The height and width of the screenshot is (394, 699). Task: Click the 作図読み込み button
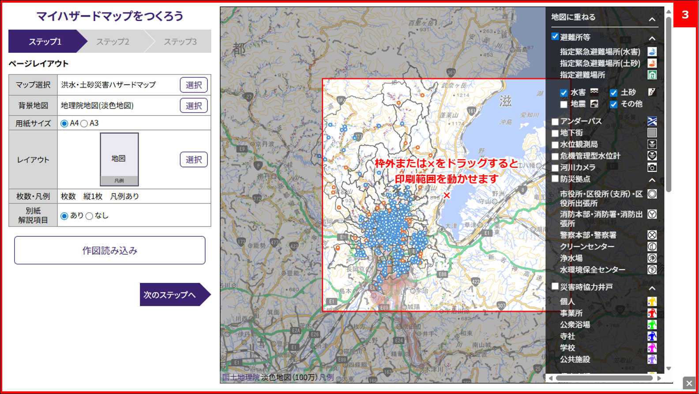pos(110,250)
